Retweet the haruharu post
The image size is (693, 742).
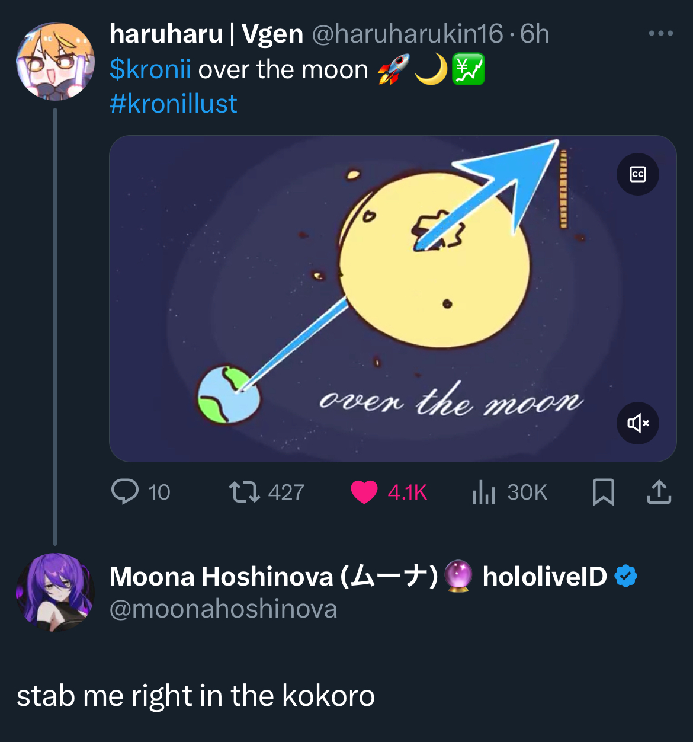coord(244,492)
